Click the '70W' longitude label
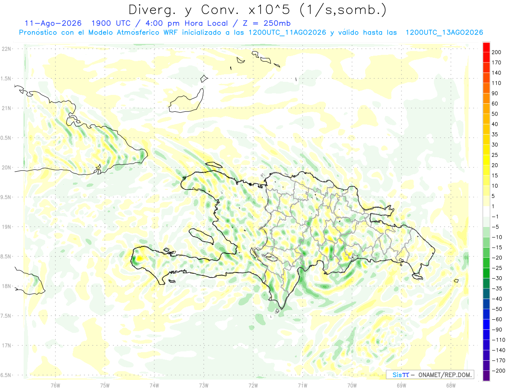Screen dimensions: 506x391 [x=352, y=385]
